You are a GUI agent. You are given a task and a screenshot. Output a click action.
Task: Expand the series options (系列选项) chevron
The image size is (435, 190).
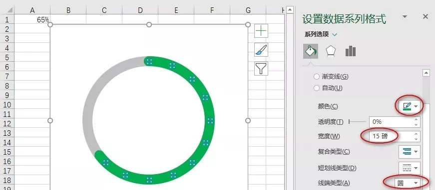coord(335,34)
